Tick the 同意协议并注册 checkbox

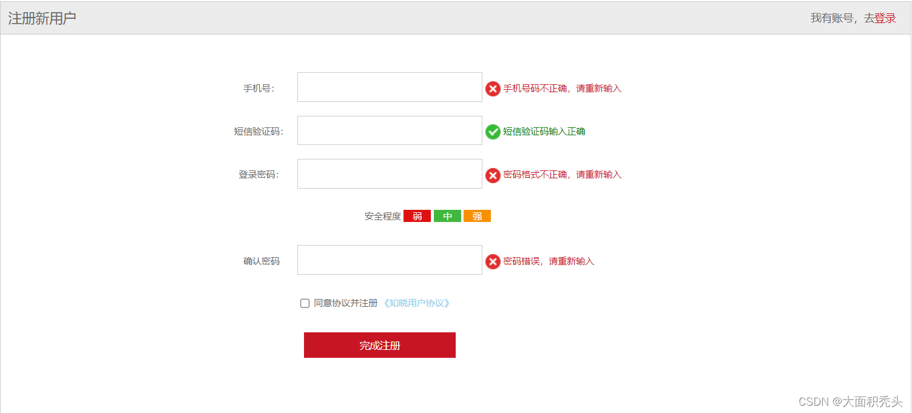click(305, 303)
